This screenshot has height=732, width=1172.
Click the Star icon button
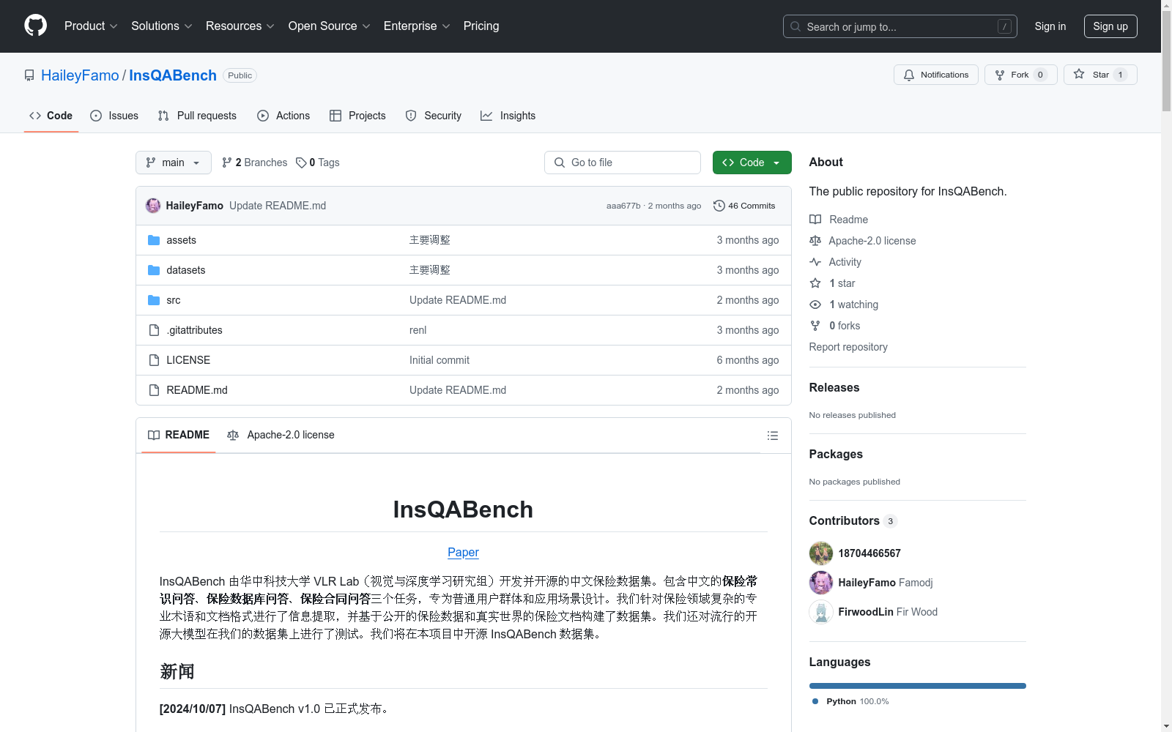point(1079,74)
